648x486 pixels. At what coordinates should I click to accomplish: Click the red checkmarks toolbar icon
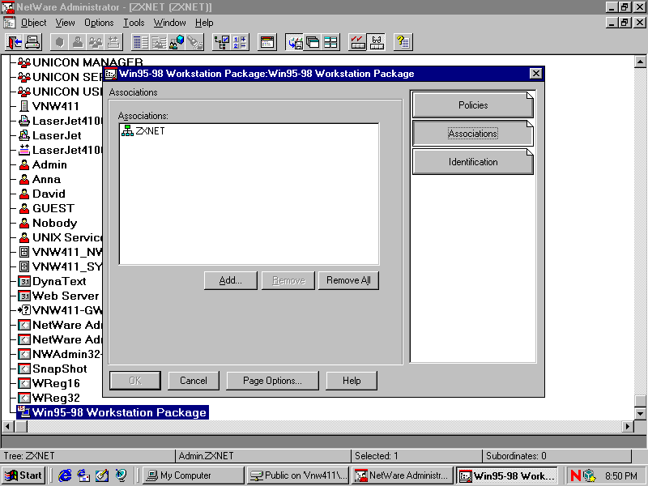[x=357, y=42]
